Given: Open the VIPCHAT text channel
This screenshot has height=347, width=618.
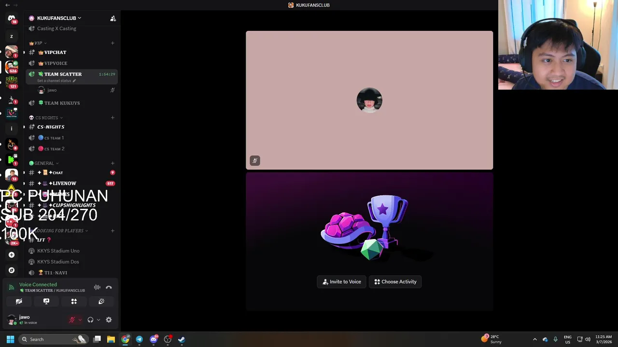Looking at the screenshot, I should click(x=71, y=52).
